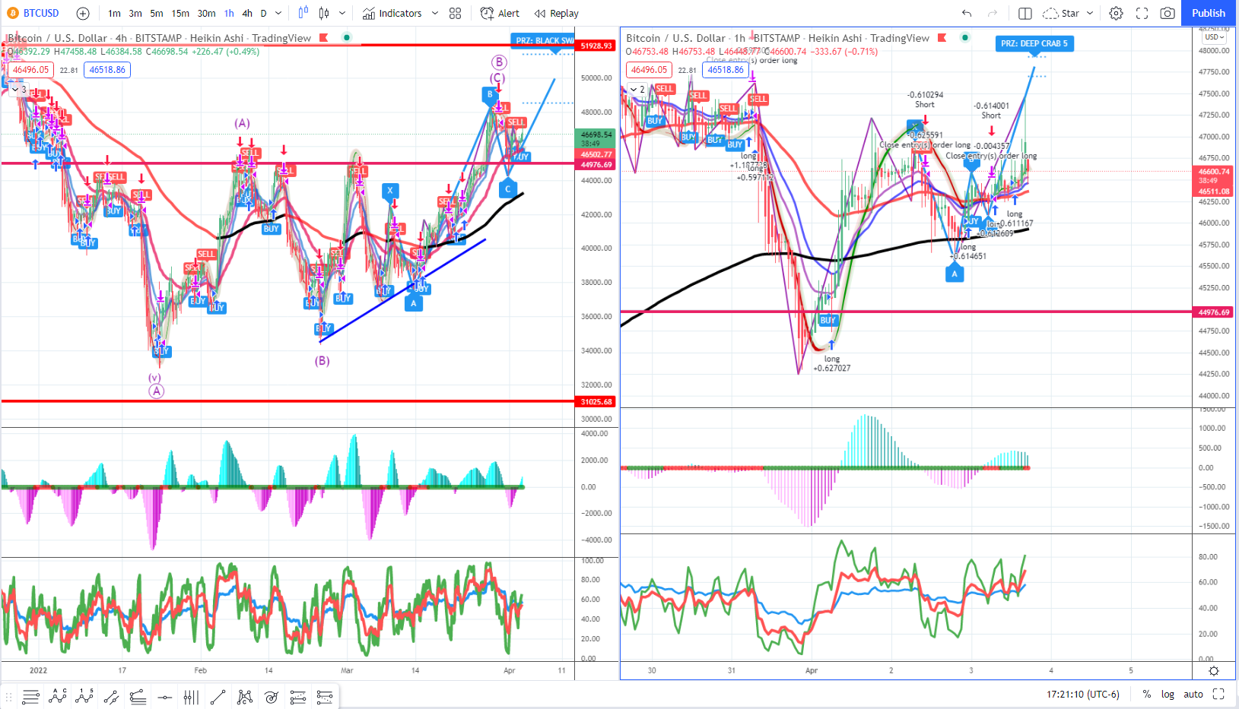Screen dimensions: 1239x709
Task: Select the 31025.68 red line price label
Action: 596,402
